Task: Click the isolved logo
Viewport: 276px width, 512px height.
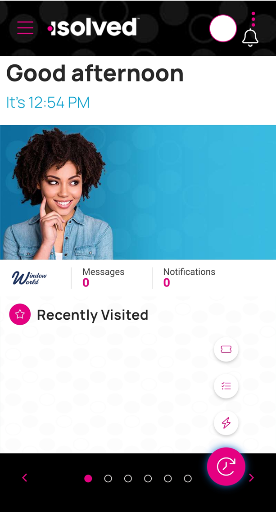Action: click(93, 27)
